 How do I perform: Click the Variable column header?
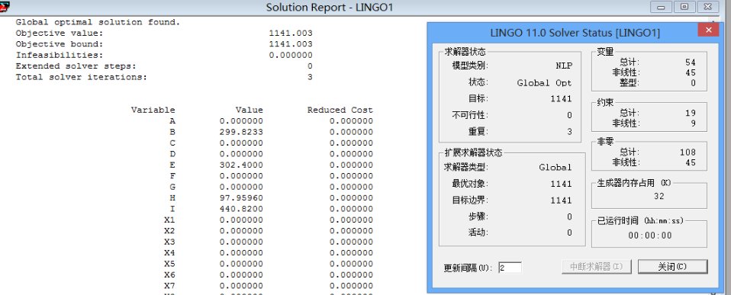point(153,110)
